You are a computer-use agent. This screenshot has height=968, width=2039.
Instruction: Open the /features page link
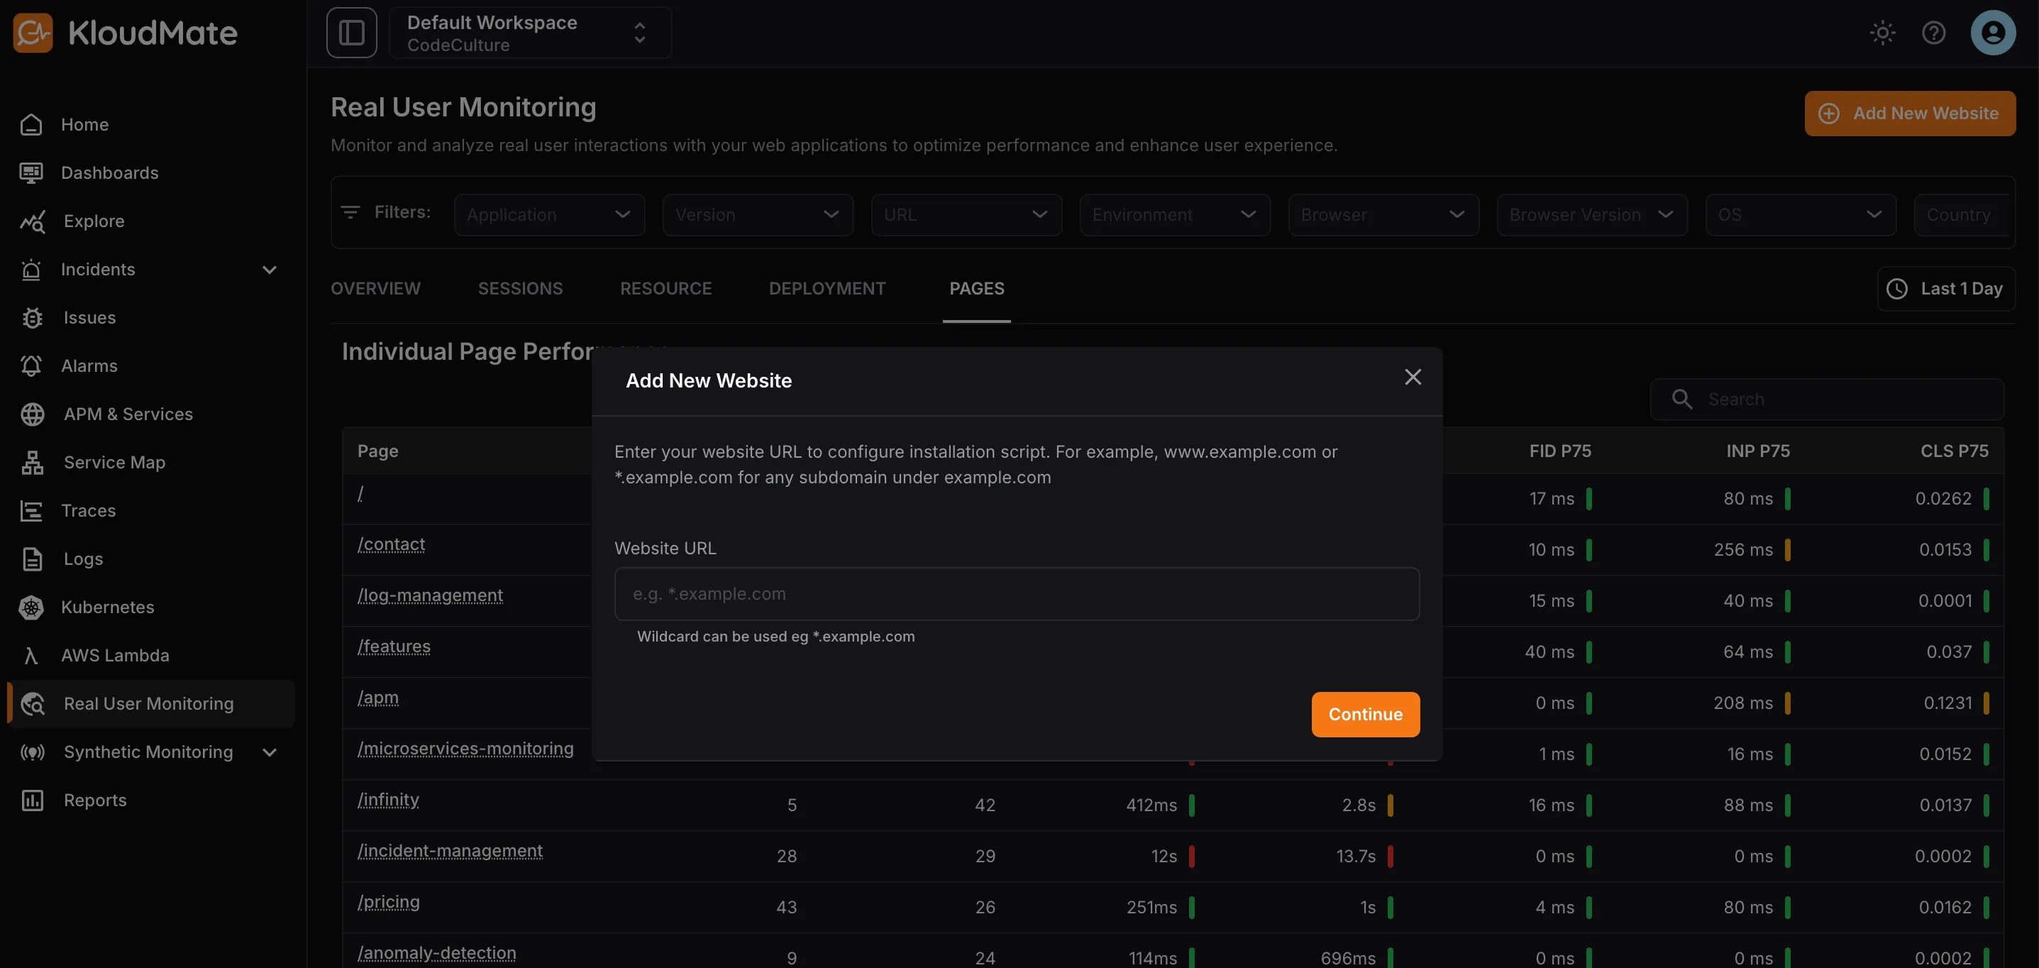(394, 647)
